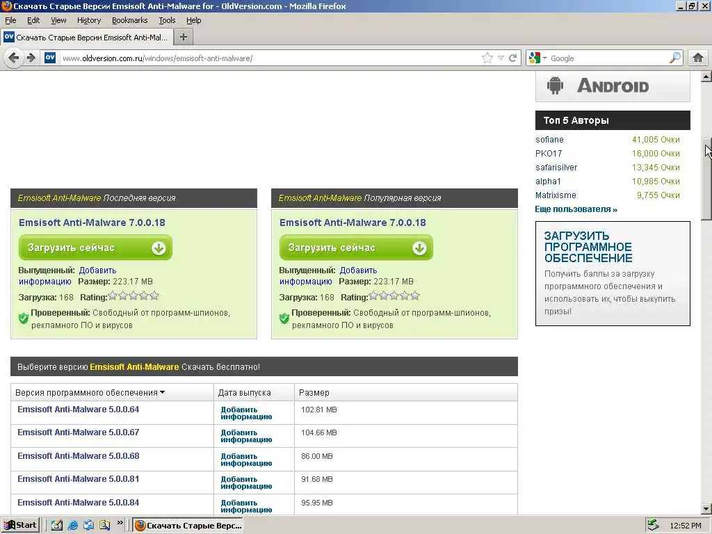Rate five stars in Популярная версия box
The width and height of the screenshot is (712, 534).
tap(415, 296)
